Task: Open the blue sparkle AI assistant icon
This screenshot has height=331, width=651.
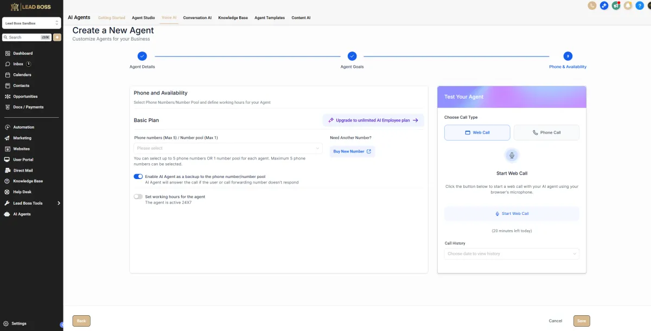Action: tap(604, 5)
